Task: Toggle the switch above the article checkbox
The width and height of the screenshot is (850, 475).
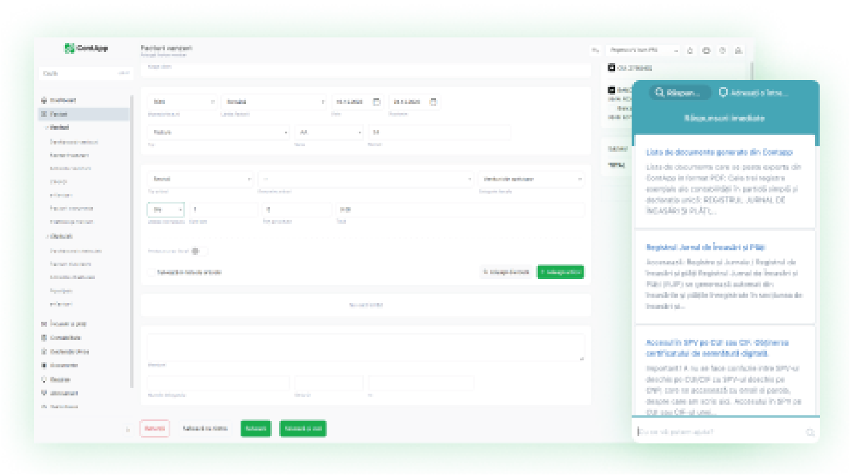Action: [195, 251]
